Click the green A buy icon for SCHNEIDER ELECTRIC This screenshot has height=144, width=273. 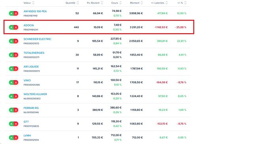[x=11, y=41]
